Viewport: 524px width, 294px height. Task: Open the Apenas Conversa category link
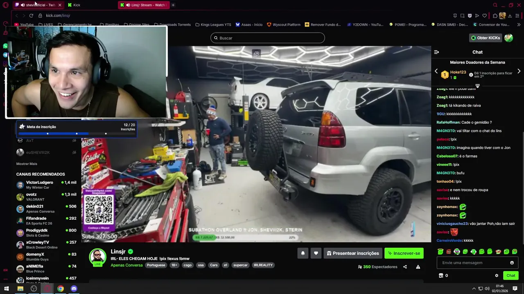[126, 265]
